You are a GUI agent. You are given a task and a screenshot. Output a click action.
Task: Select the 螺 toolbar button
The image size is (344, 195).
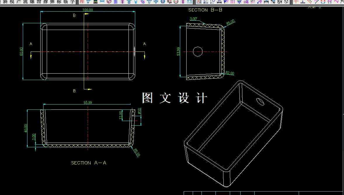pos(32,1)
